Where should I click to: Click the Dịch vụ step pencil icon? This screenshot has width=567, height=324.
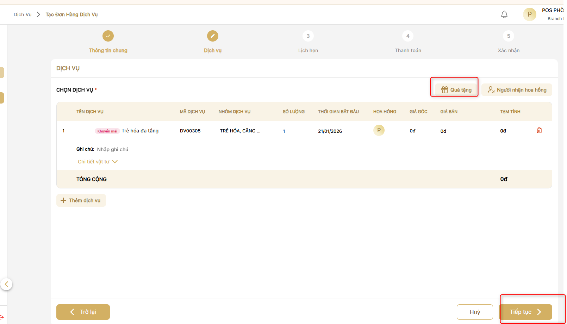[213, 36]
